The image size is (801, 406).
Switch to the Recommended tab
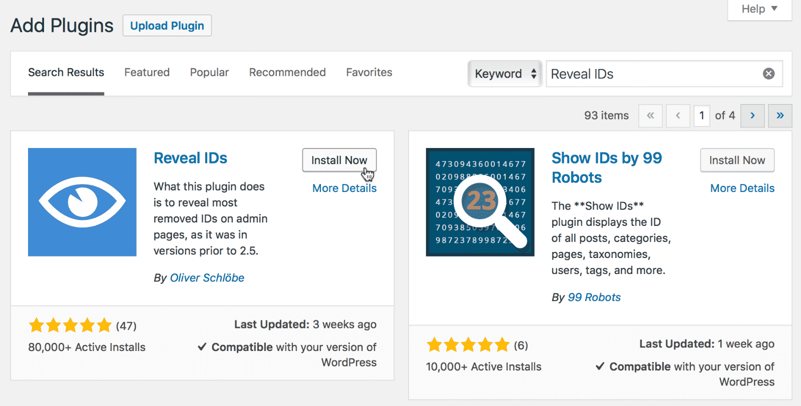pos(287,72)
